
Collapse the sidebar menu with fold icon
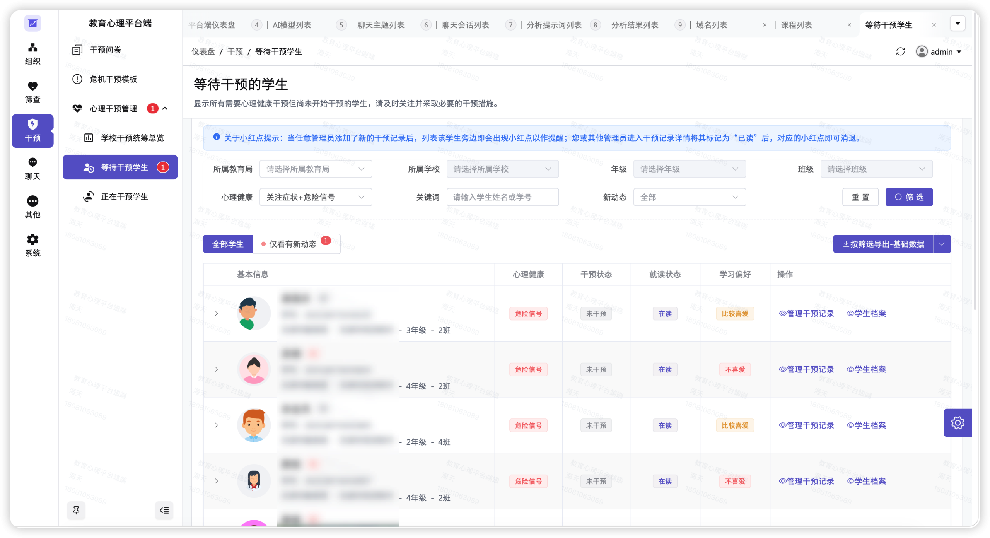coord(164,510)
